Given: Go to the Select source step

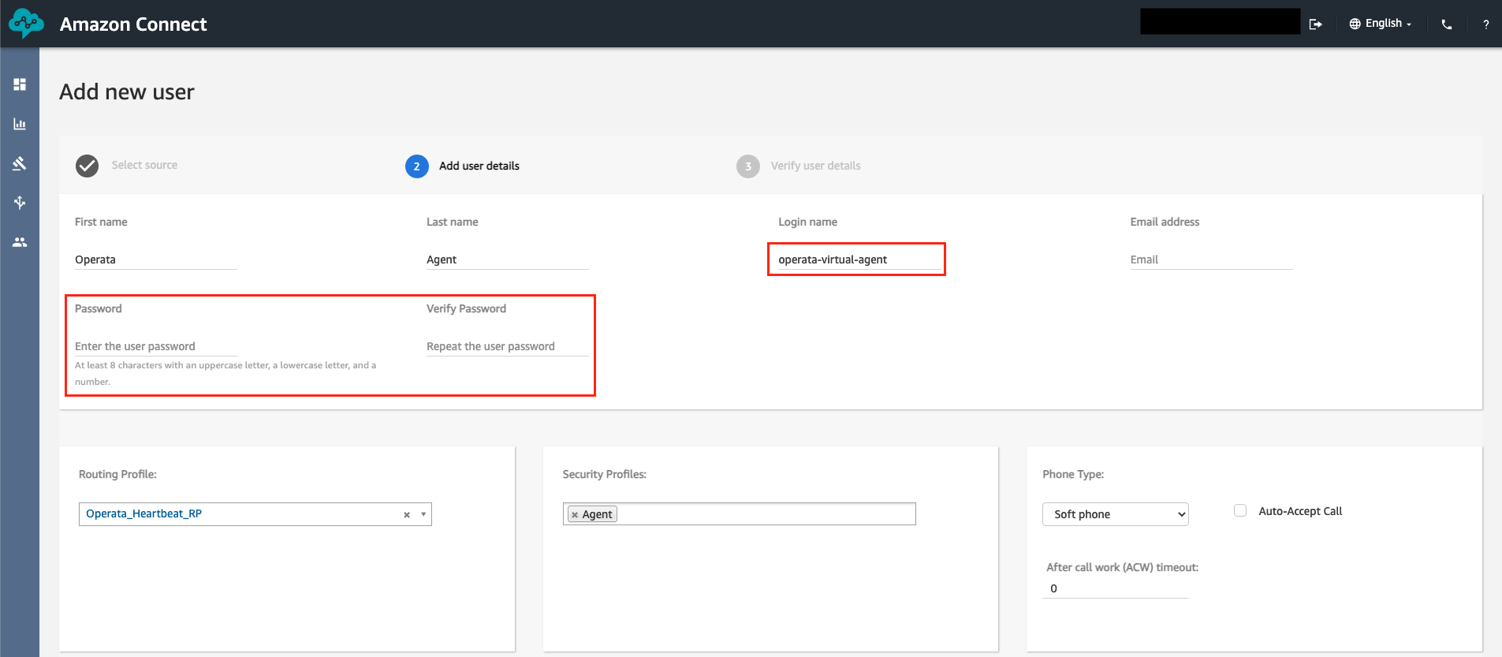Looking at the screenshot, I should point(144,165).
